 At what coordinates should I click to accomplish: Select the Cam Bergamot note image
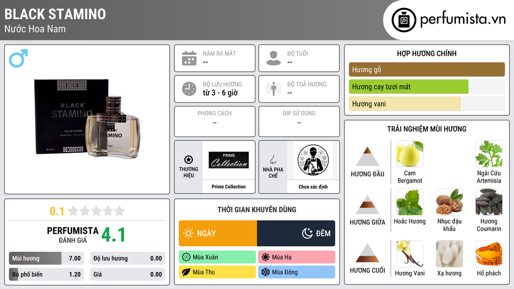pos(410,154)
